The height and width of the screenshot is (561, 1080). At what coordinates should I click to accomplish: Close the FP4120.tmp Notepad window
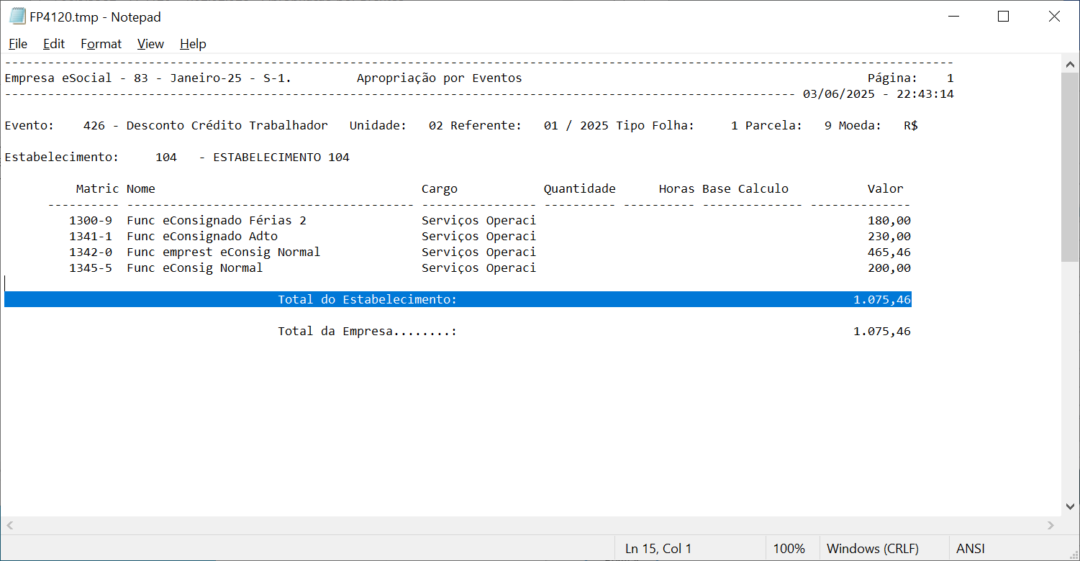pos(1054,17)
